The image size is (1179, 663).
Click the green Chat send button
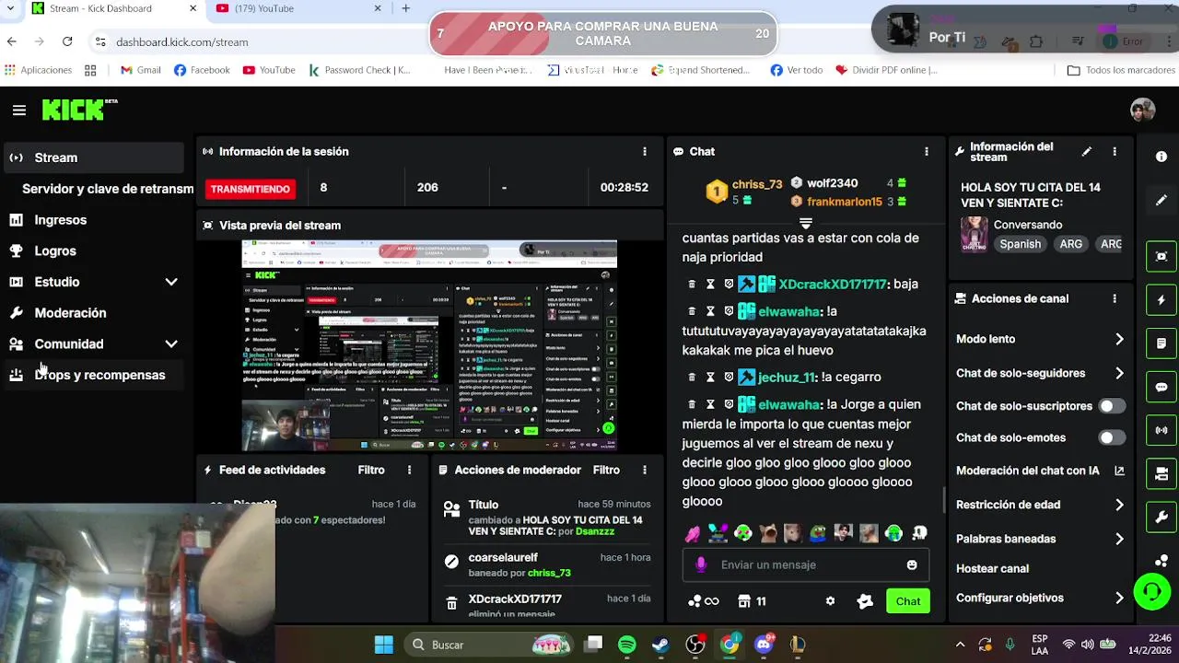[x=908, y=601]
